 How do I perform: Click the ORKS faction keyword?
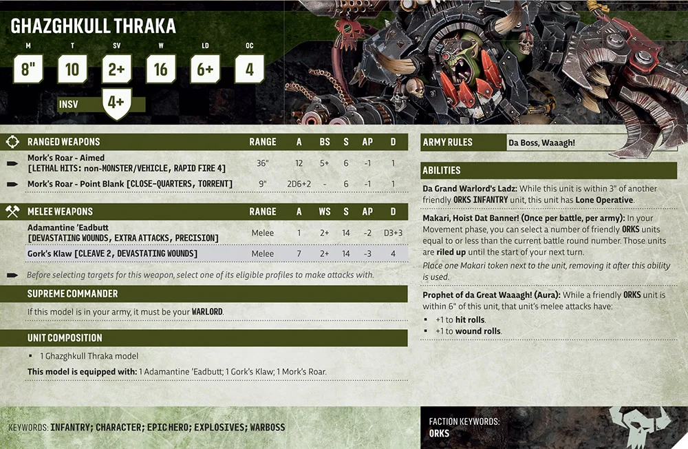[x=439, y=434]
